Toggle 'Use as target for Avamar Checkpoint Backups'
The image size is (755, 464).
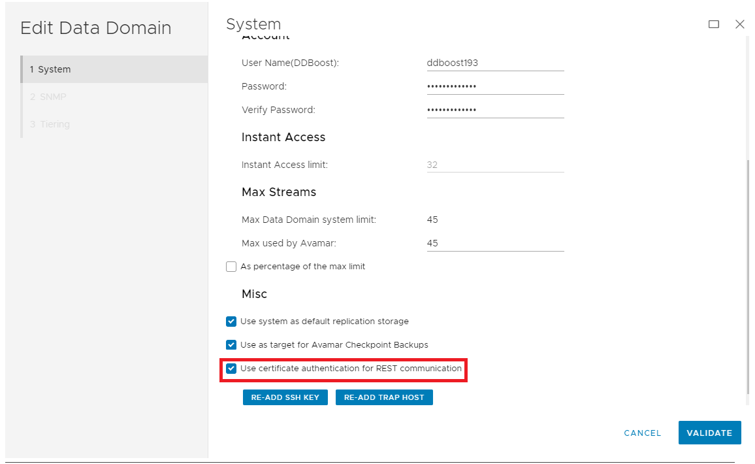pyautogui.click(x=231, y=345)
